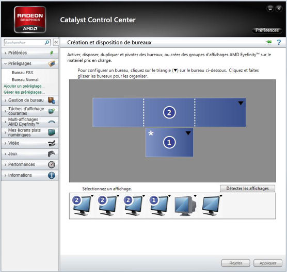
Task: Select the CRT monitor display icon
Action: pos(185,206)
